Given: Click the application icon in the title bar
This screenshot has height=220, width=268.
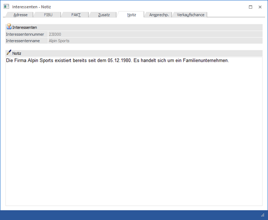Looking at the screenshot, I should (x=6, y=7).
